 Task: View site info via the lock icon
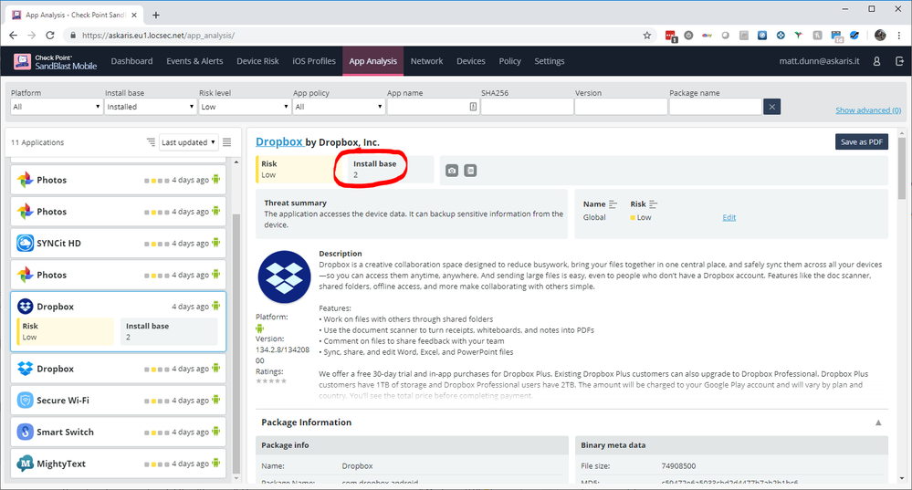click(x=73, y=36)
